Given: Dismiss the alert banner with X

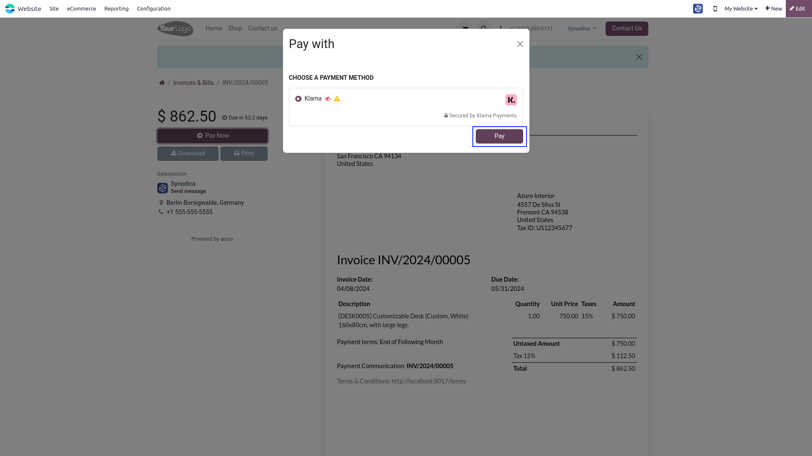Looking at the screenshot, I should pos(639,57).
